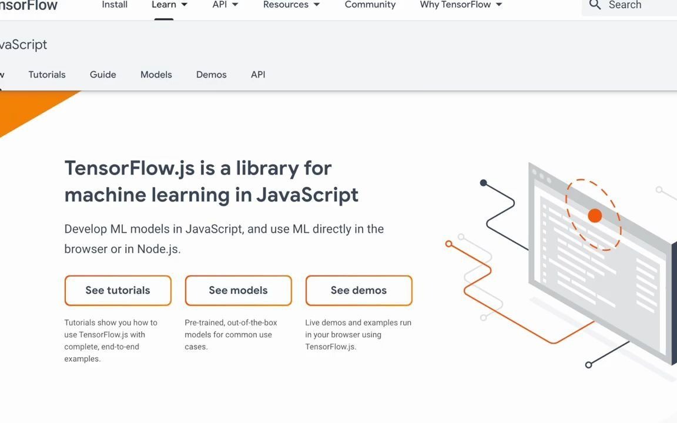The image size is (677, 423).
Task: Select the Install menu item
Action: [114, 5]
